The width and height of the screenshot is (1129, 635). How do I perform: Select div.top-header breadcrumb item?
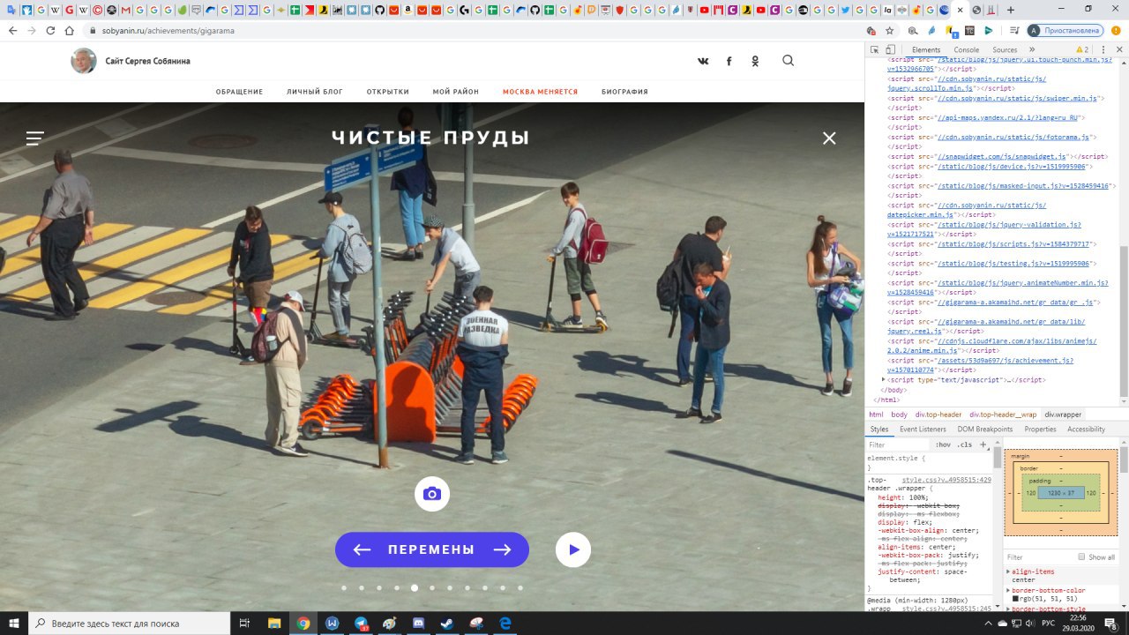pos(938,415)
